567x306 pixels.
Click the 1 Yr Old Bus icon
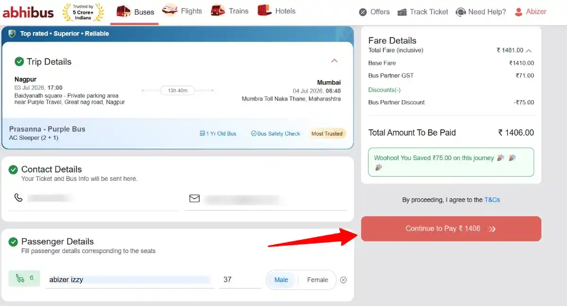(202, 134)
